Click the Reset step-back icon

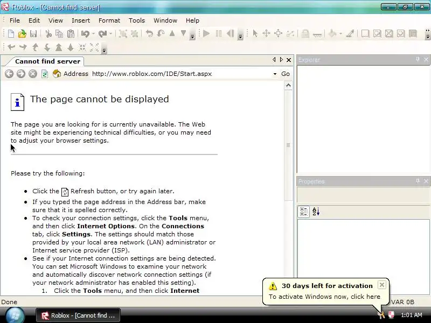pyautogui.click(x=231, y=34)
